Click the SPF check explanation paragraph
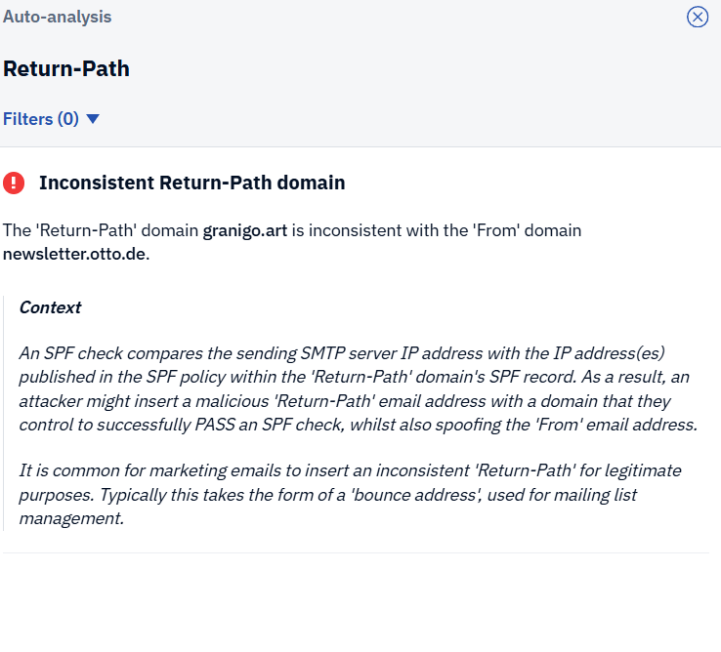The width and height of the screenshot is (721, 652). pyautogui.click(x=358, y=388)
